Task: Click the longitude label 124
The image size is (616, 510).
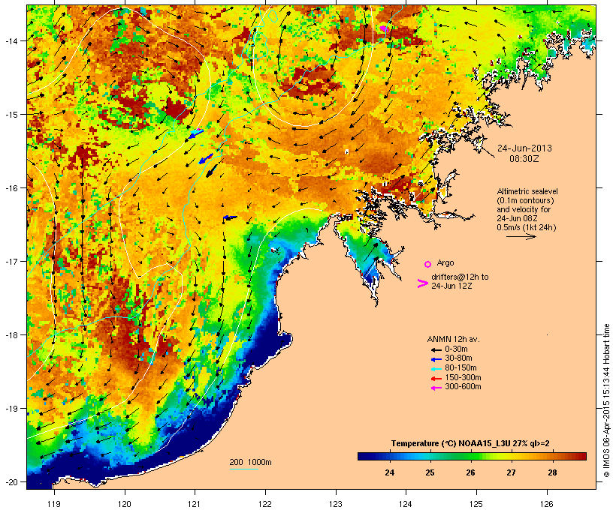Action: (406, 504)
